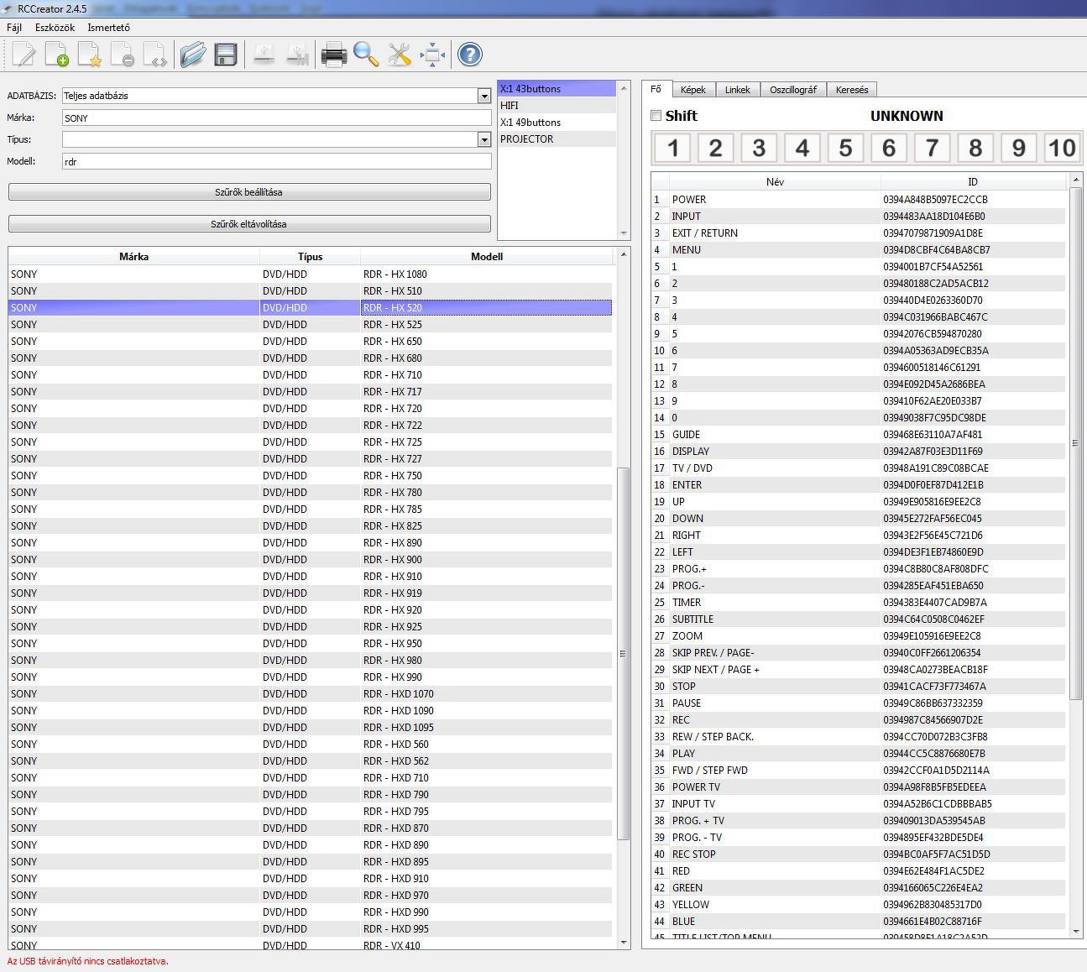
Task: Select PROJECTOR in the remote list
Action: click(557, 139)
